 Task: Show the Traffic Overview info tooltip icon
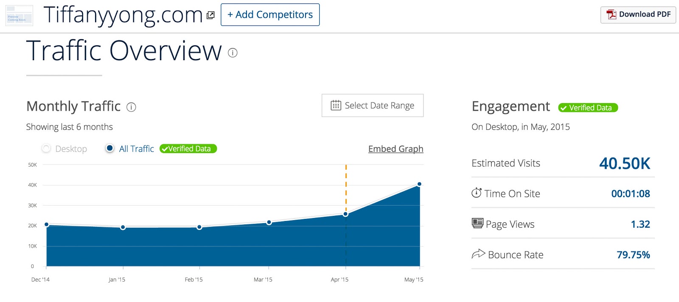click(233, 53)
